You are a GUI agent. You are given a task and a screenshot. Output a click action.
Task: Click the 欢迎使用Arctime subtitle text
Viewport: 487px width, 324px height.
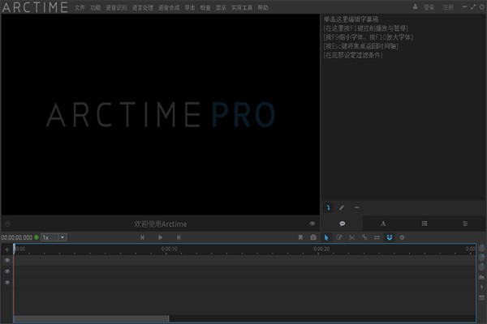(x=160, y=224)
